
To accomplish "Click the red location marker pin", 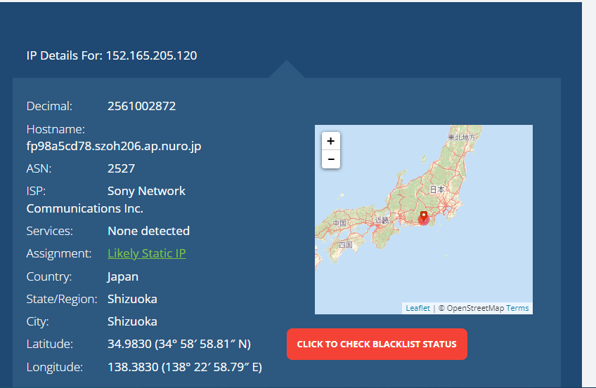I will pos(423,217).
